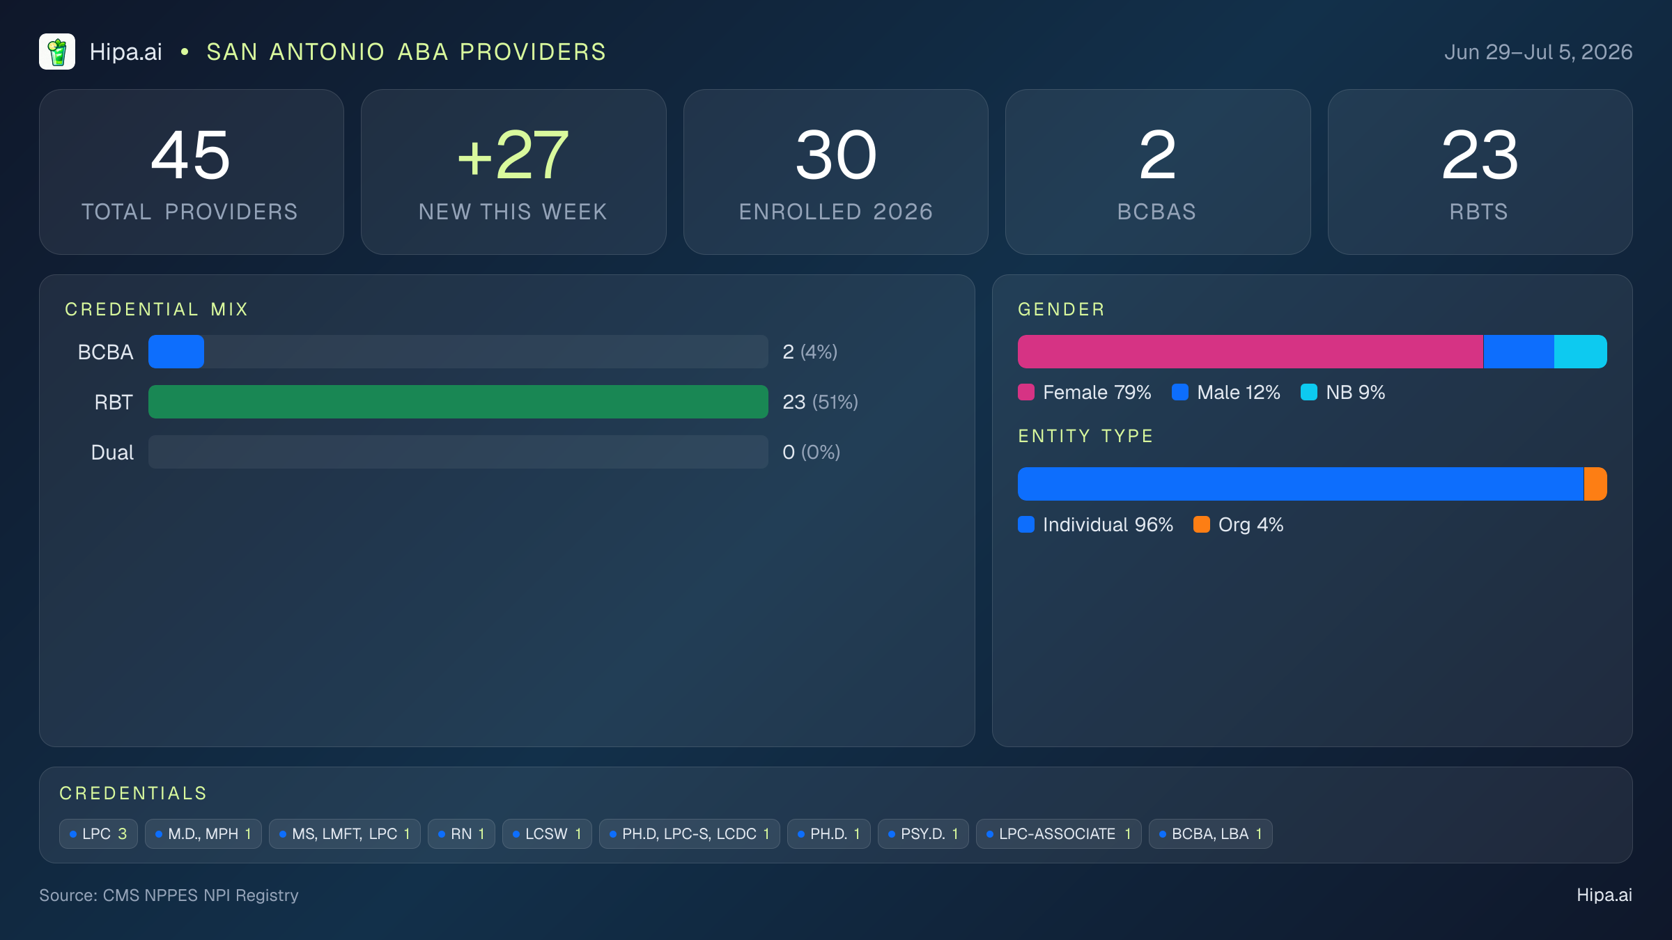Click the blue BCBA bar
This screenshot has width=1672, height=940.
(x=176, y=352)
